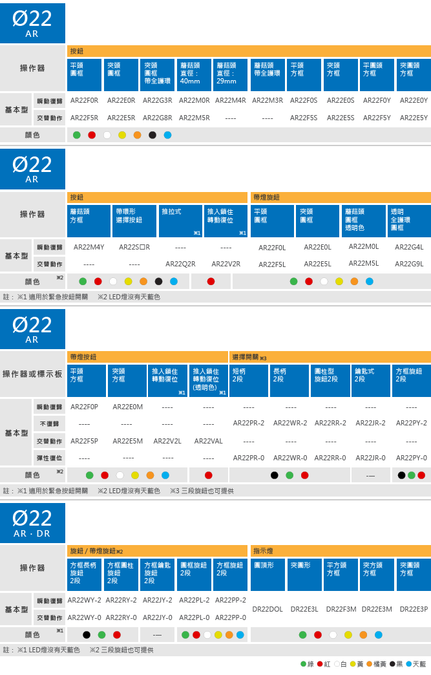The width and height of the screenshot is (431, 675).
Task: Click the 蘑菇頭帶全護環 header cell
Action: (268, 75)
